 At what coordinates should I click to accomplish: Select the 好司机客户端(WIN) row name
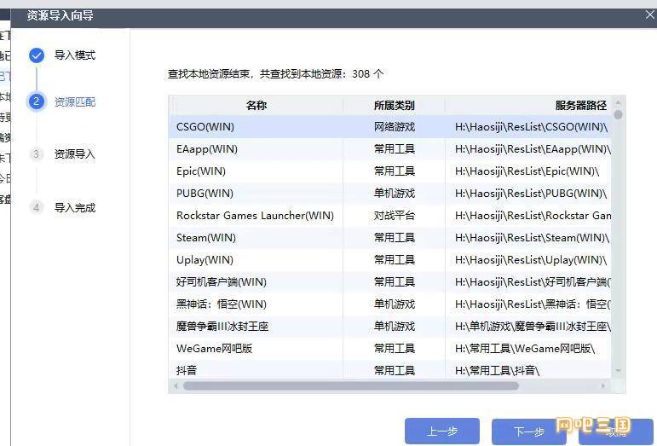click(222, 281)
